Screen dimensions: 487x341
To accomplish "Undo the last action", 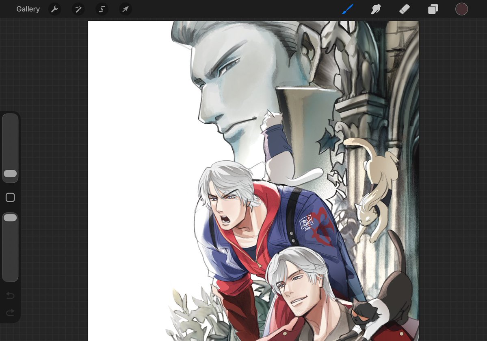I will coord(10,295).
